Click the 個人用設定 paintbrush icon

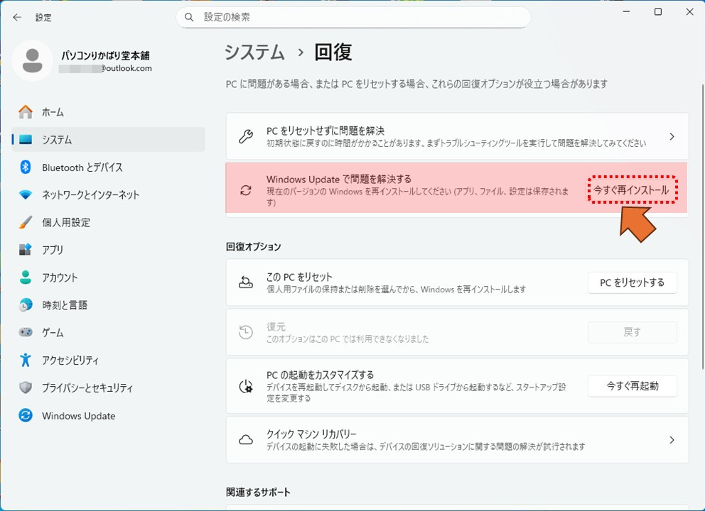click(x=26, y=223)
